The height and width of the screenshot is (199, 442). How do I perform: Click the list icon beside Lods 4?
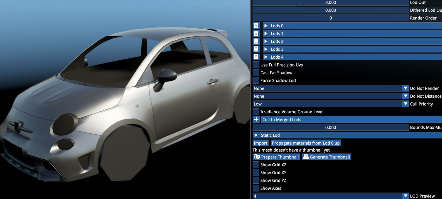(256, 57)
